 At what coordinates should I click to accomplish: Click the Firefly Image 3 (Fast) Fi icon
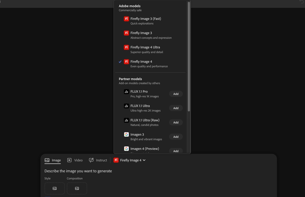coord(126,19)
